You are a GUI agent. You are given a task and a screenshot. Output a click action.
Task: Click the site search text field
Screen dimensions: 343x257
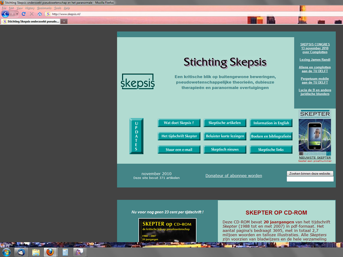[310, 179]
